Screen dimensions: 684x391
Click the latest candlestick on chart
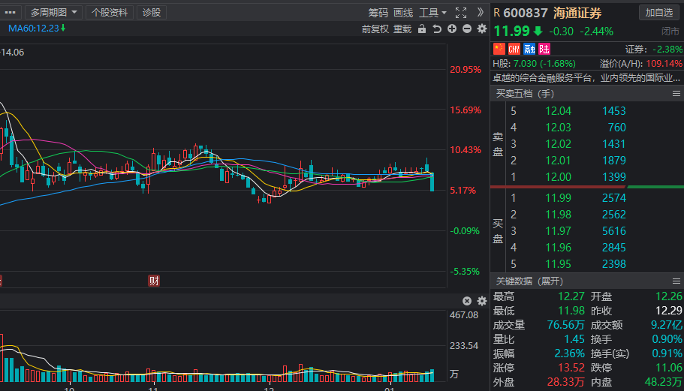432,182
